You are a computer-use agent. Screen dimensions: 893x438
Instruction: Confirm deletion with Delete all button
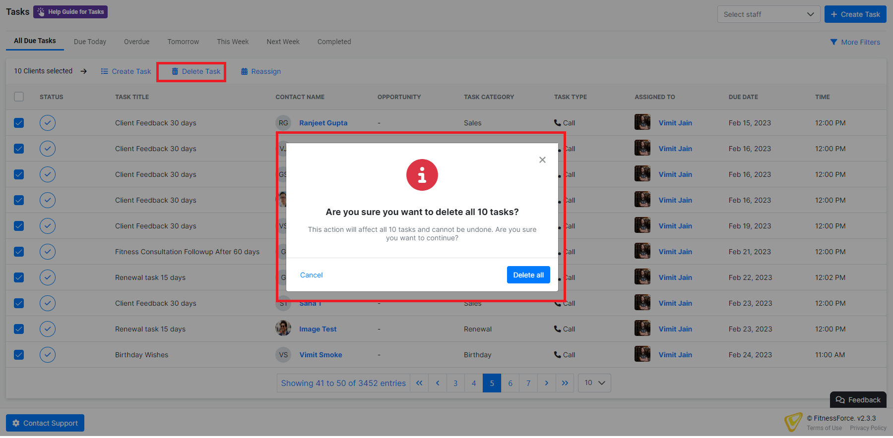click(x=528, y=275)
